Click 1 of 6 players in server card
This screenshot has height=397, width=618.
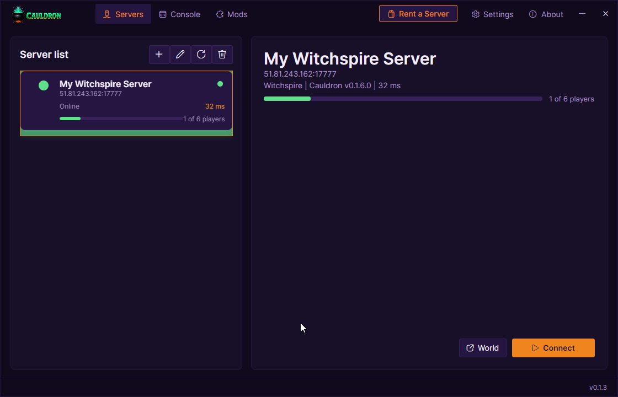204,119
